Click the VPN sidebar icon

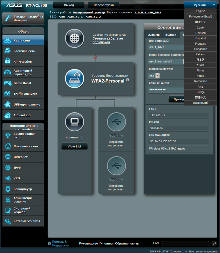pos(8,178)
